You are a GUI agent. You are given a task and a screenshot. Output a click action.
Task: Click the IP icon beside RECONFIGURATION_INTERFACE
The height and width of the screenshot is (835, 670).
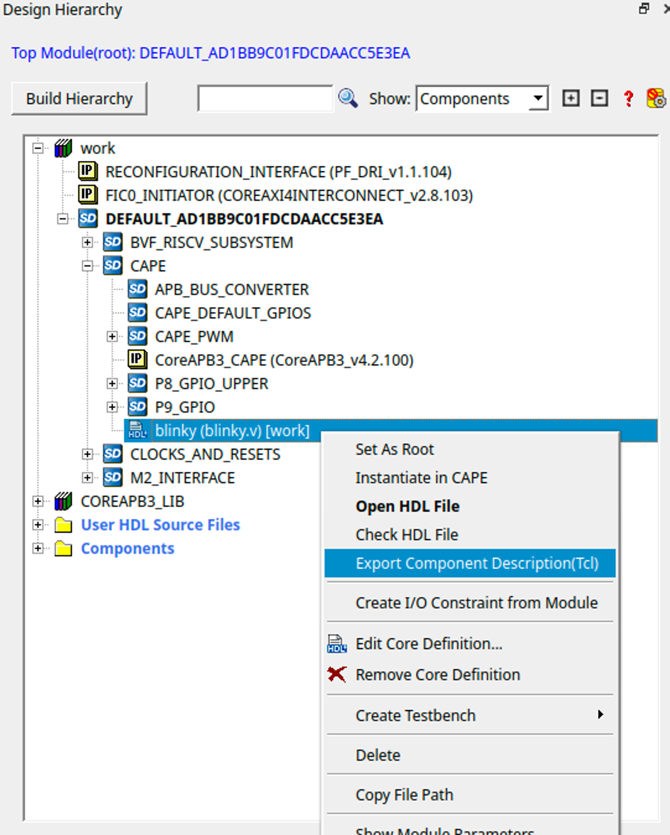pos(87,172)
